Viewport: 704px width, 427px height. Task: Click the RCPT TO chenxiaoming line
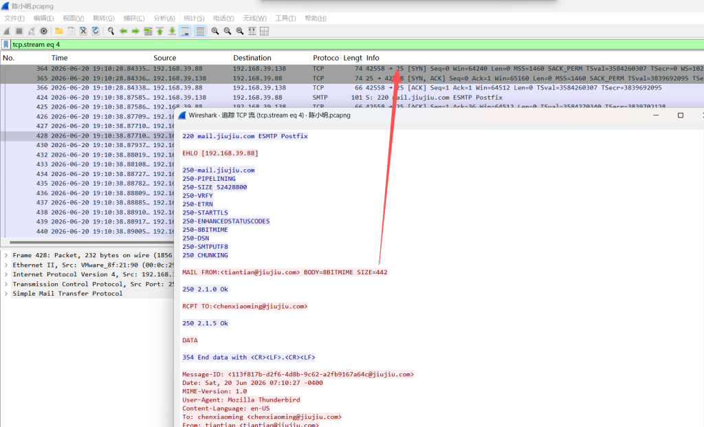[245, 306]
